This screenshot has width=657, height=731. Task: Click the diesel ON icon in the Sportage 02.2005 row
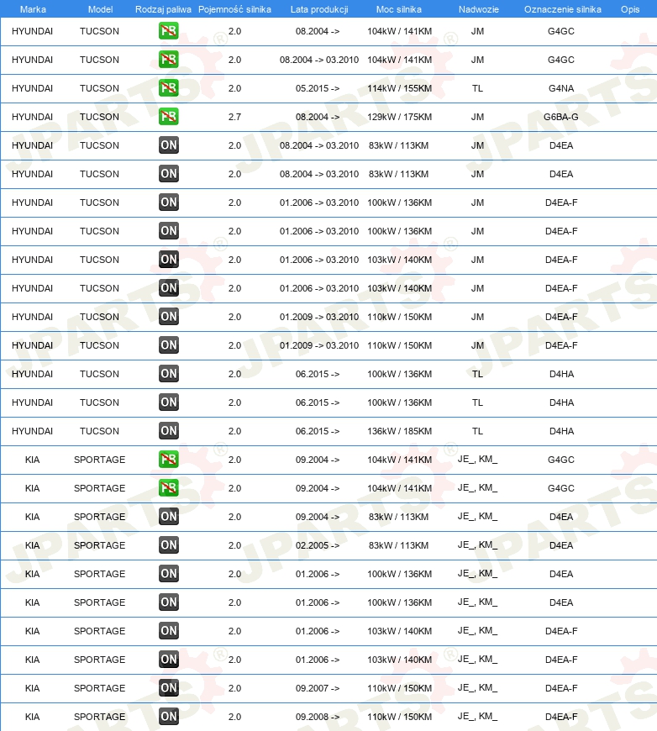(x=168, y=545)
